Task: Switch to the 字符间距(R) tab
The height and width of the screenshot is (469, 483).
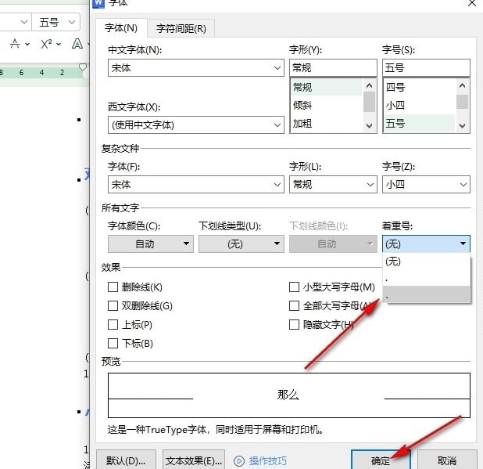Action: (181, 29)
